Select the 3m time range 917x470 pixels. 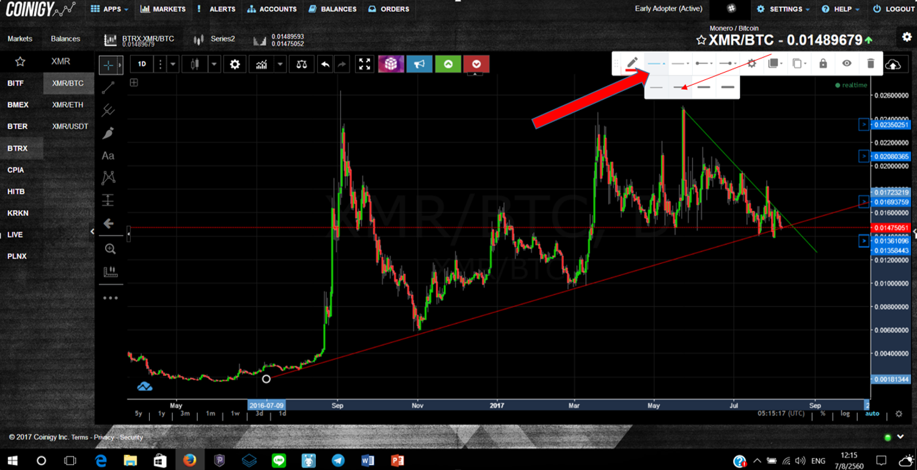pos(185,413)
